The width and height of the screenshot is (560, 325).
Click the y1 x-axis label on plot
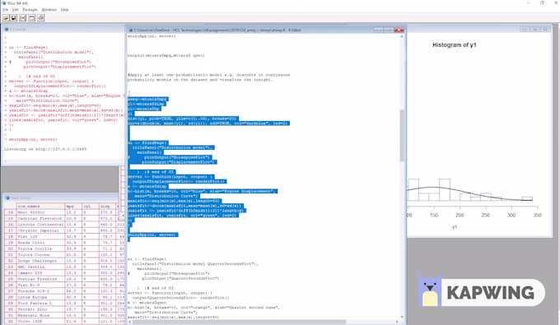[455, 227]
